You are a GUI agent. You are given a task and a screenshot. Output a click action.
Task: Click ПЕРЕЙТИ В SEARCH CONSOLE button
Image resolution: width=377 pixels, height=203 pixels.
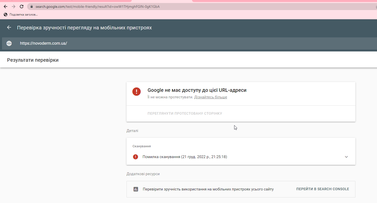pos(323,189)
